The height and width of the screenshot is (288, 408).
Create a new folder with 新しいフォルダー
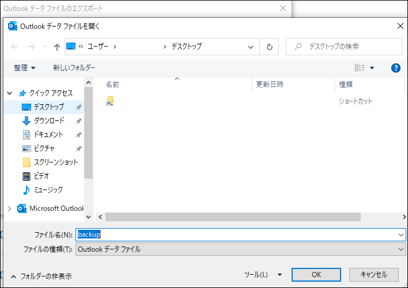(74, 68)
